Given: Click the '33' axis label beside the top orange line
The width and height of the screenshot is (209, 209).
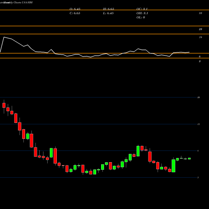Looking at the screenshot, I should coord(200,13).
